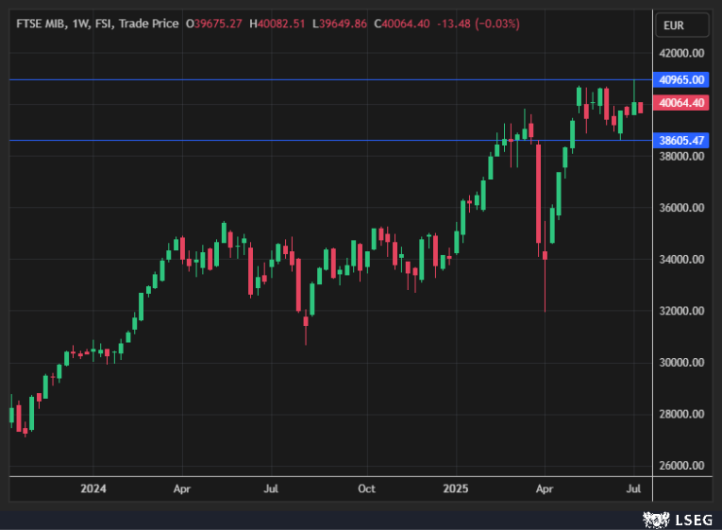
Task: Open the EUR currency selector
Action: click(673, 26)
